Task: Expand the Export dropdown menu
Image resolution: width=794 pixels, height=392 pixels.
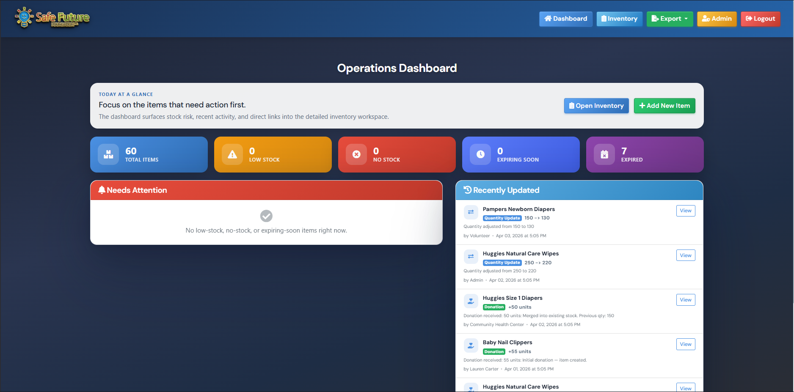Action: point(670,19)
